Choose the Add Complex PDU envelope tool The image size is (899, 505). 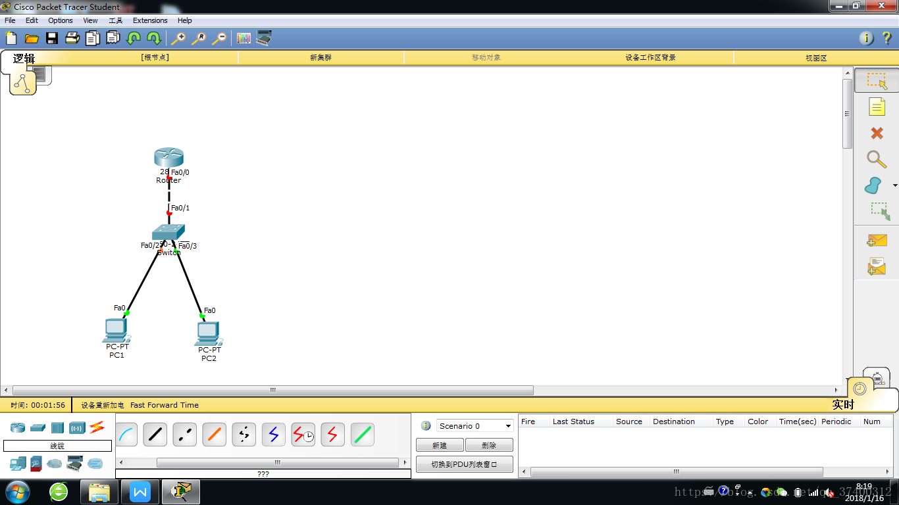[877, 266]
